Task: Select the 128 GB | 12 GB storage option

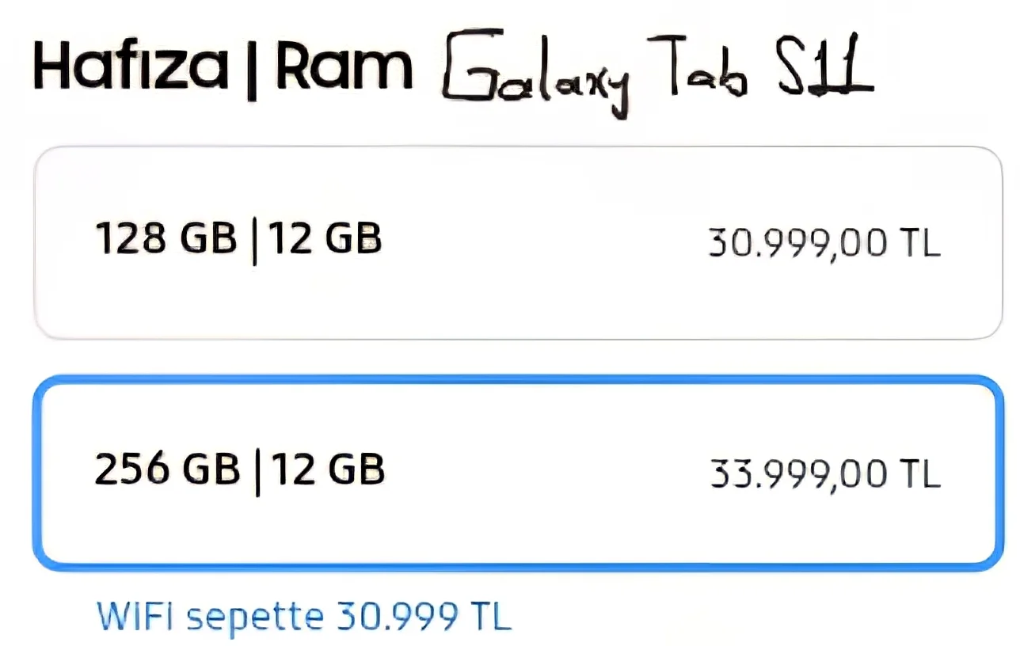Action: [x=518, y=243]
